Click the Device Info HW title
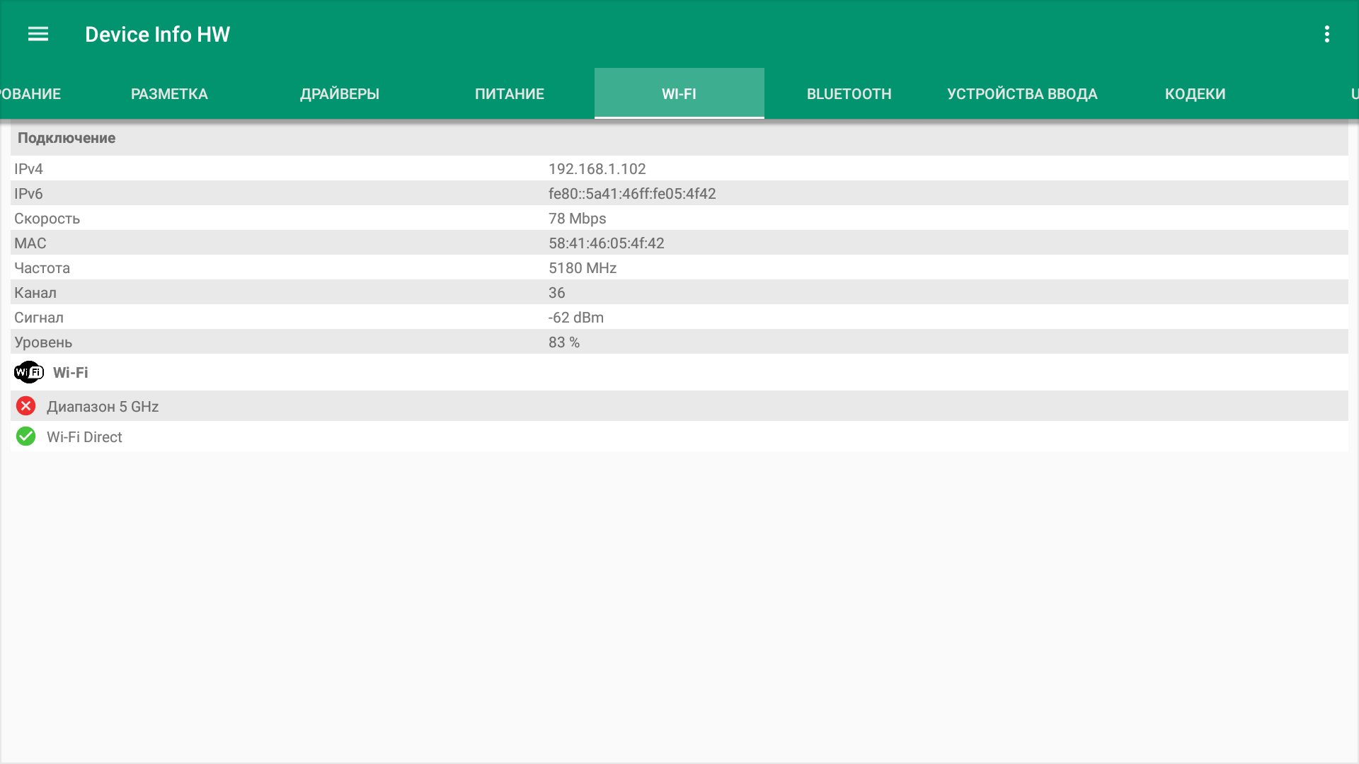Viewport: 1359px width, 764px height. click(x=157, y=34)
